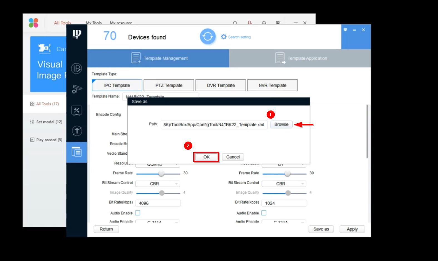Click the ConfigTool logo in dark sidebar
This screenshot has width=438, height=261.
click(77, 34)
